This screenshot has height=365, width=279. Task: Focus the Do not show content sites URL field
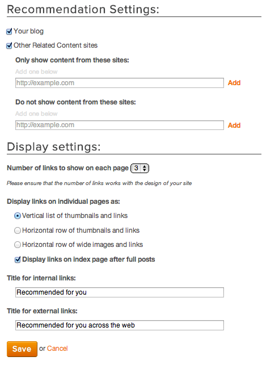pos(120,125)
